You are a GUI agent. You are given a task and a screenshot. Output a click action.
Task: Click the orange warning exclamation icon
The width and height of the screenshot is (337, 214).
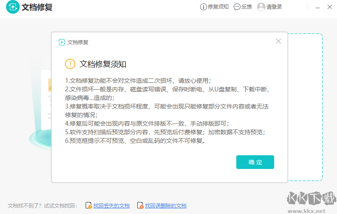[70, 64]
